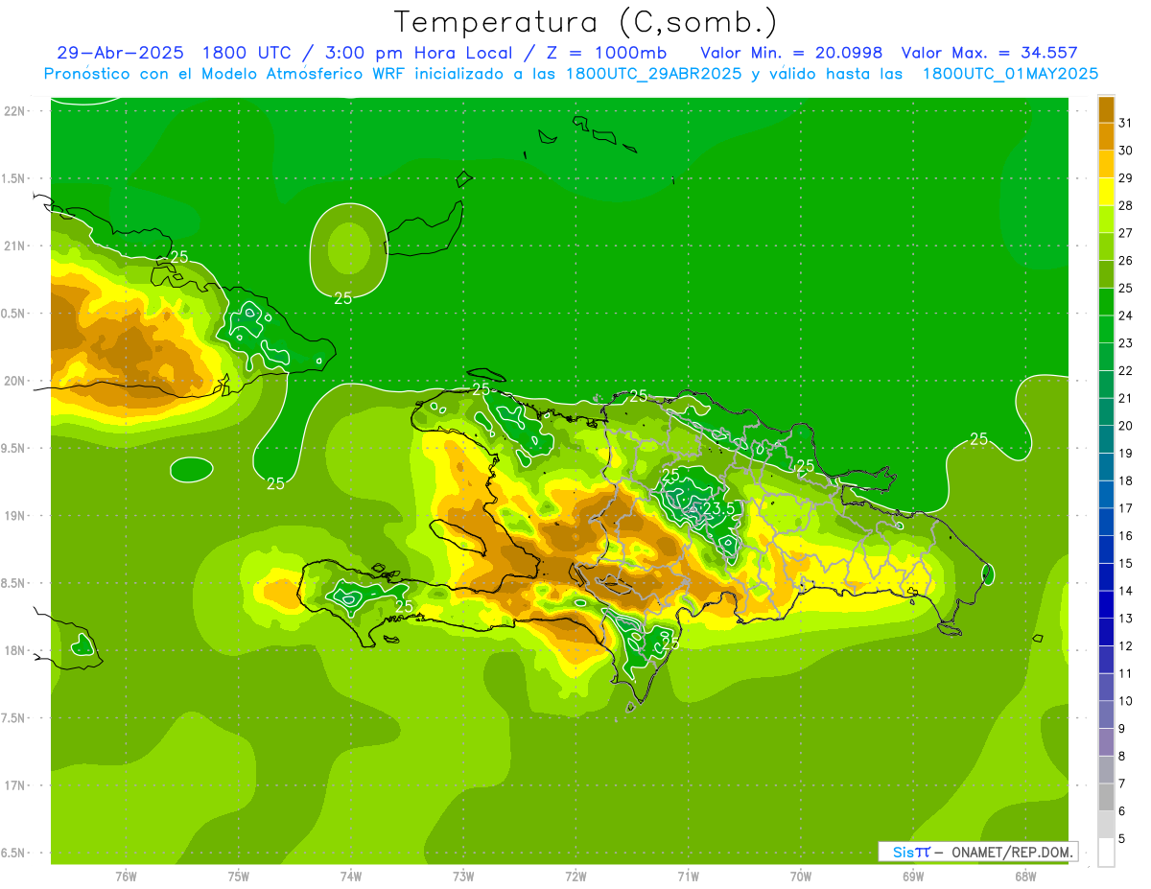Click the 17N latitude axis label
The height and width of the screenshot is (889, 1151).
[14, 785]
